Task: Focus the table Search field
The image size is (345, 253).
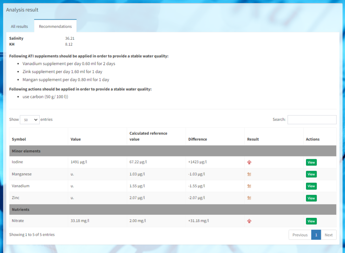Action: click(312, 120)
